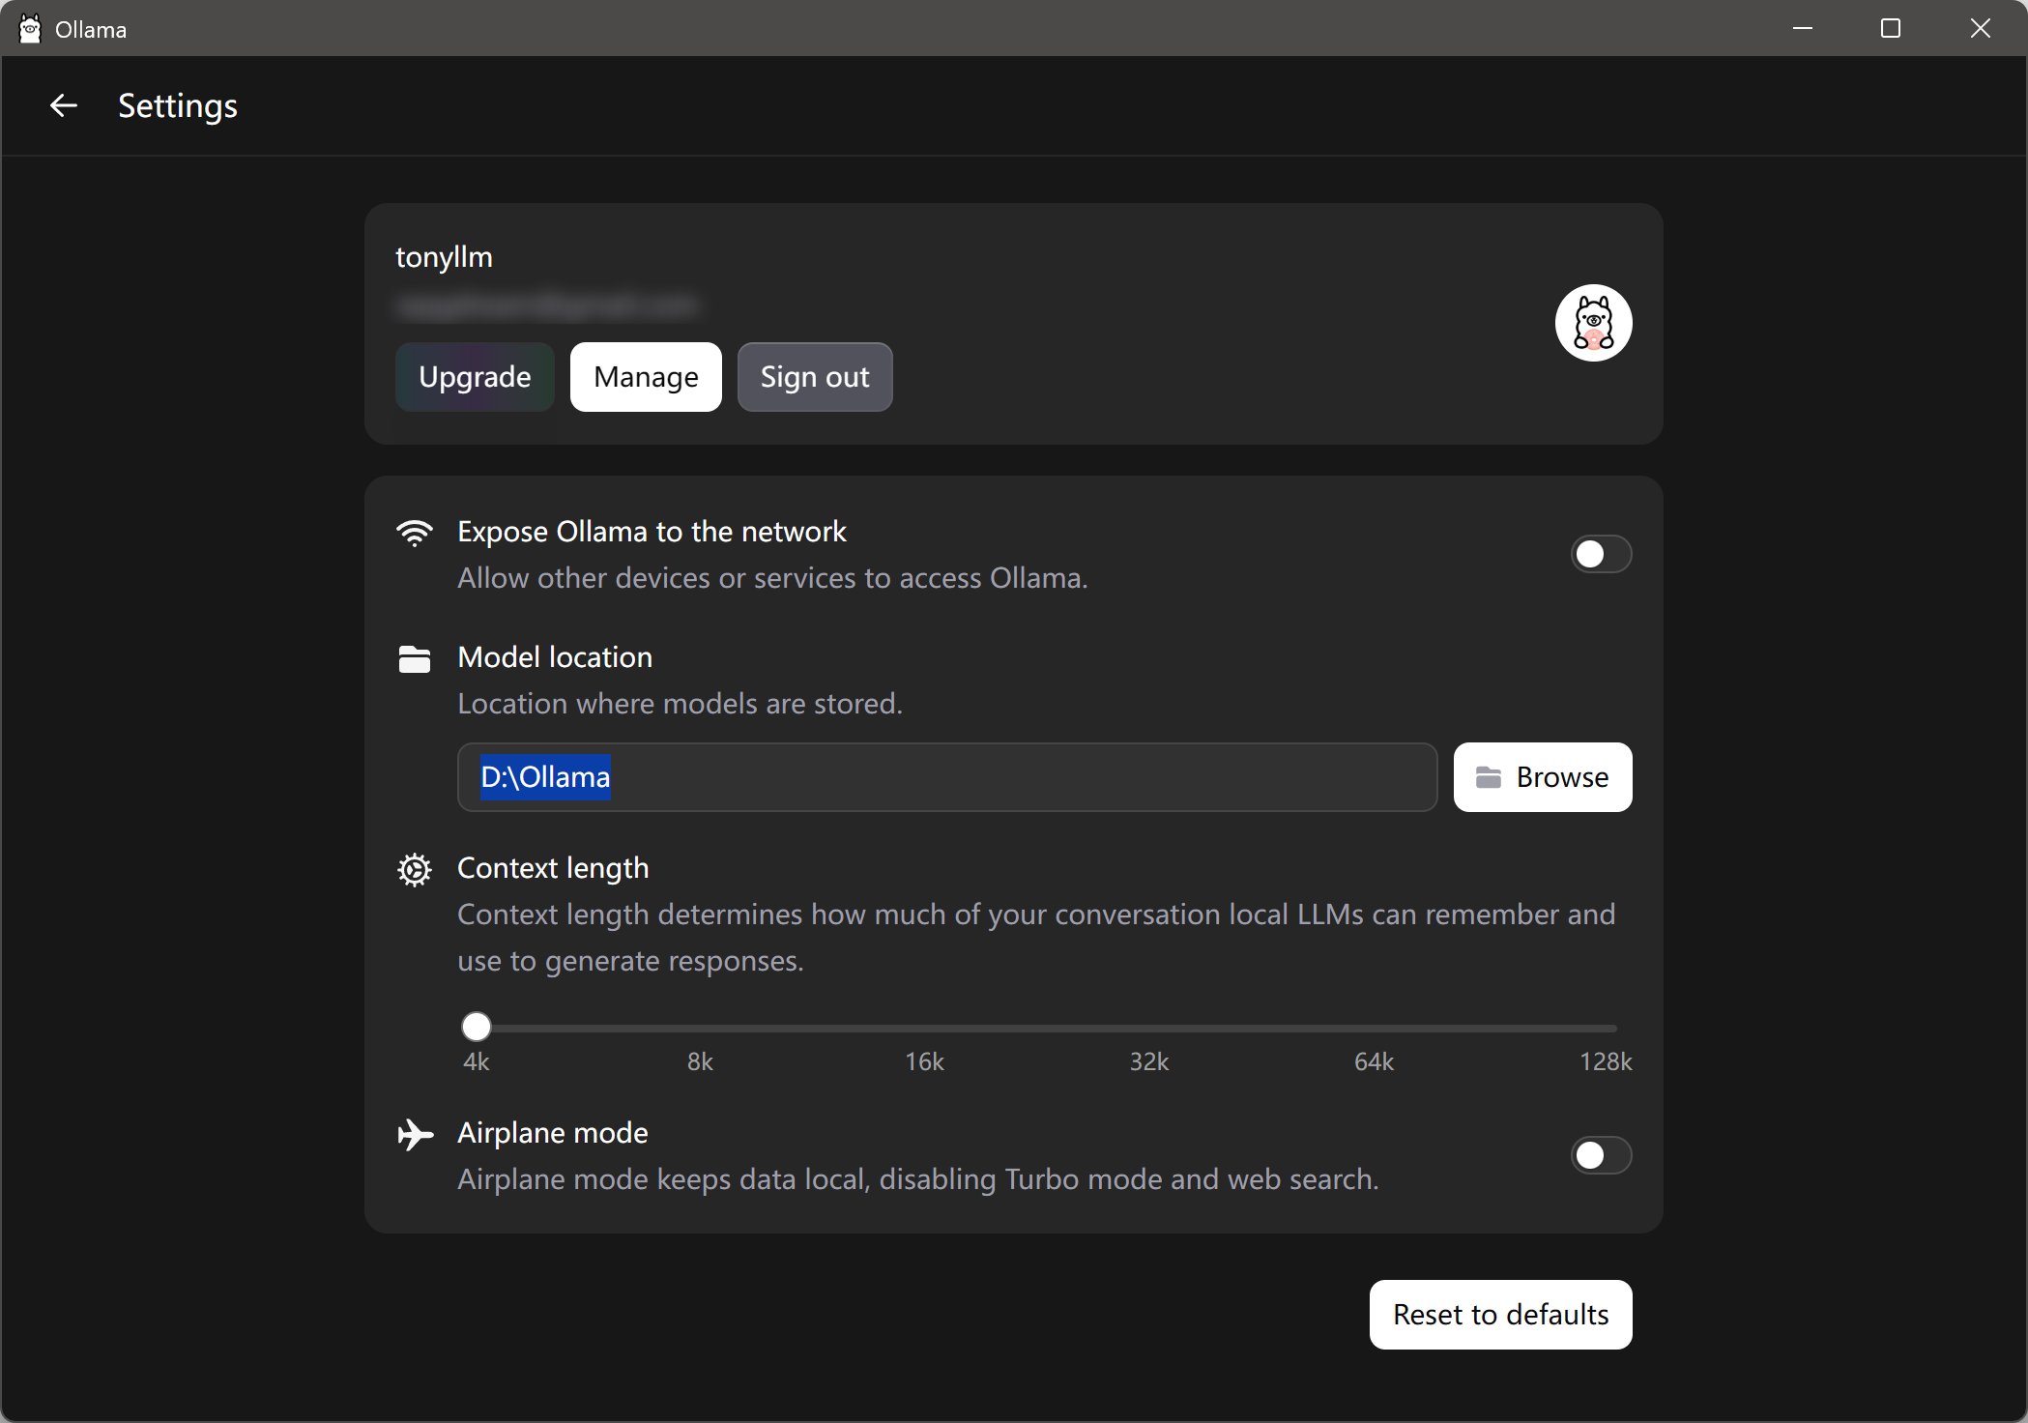Enable Expose Ollama to the network
The height and width of the screenshot is (1423, 2028).
pyautogui.click(x=1601, y=554)
